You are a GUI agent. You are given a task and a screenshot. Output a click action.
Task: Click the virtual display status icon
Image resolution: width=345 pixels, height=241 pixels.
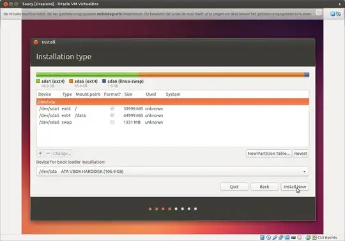pos(293,237)
